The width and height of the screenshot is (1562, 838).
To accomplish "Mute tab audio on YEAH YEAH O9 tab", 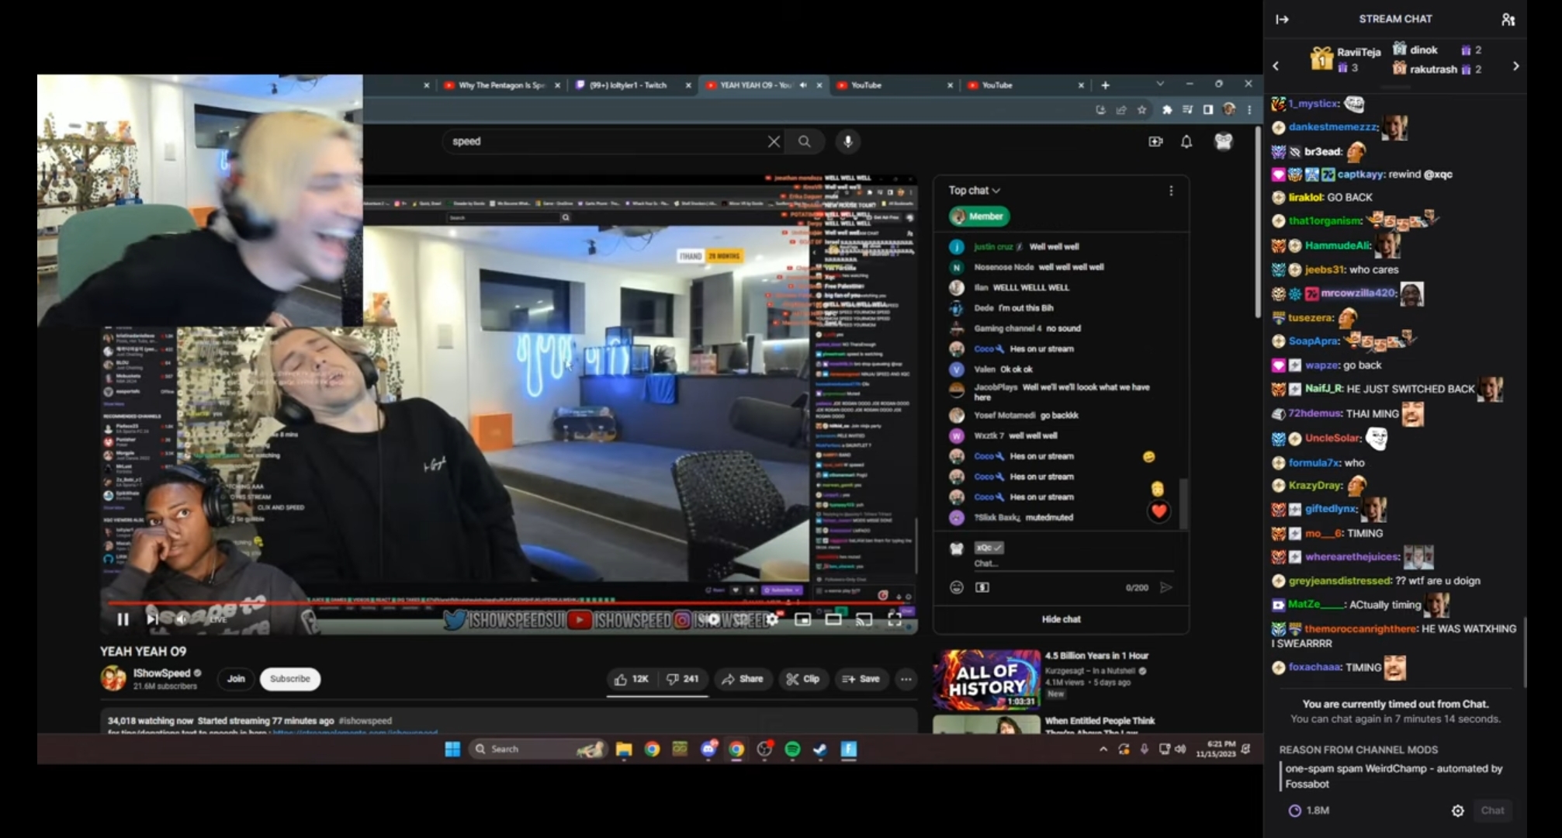I will tap(803, 85).
